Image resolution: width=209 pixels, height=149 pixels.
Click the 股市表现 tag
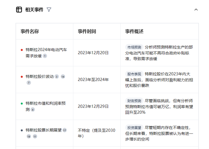click(134, 74)
